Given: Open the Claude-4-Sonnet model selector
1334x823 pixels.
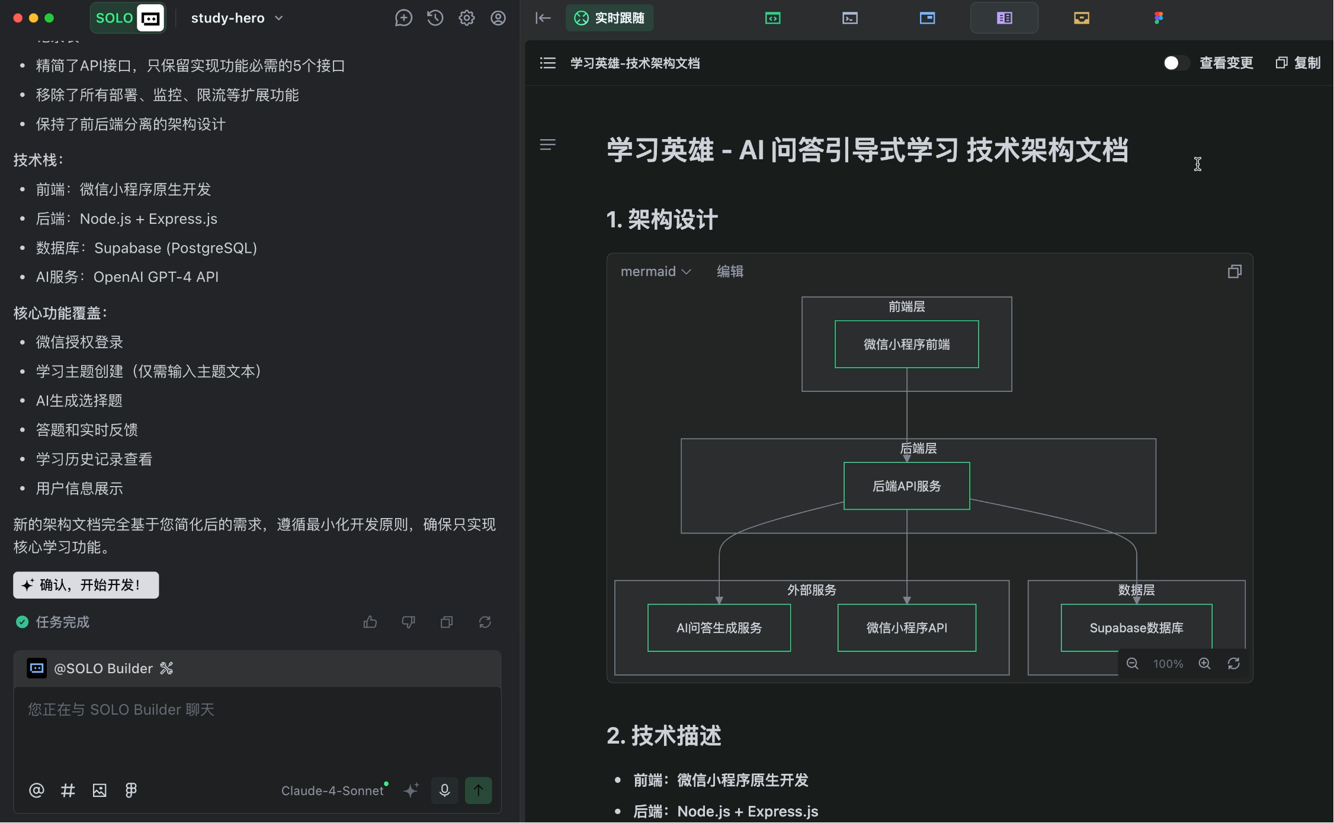Looking at the screenshot, I should click(x=332, y=790).
